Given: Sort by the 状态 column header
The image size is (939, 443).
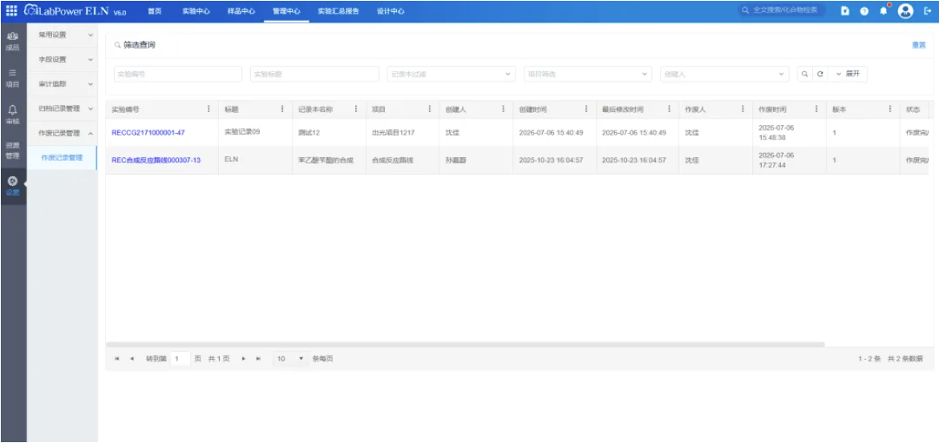Looking at the screenshot, I should (913, 110).
